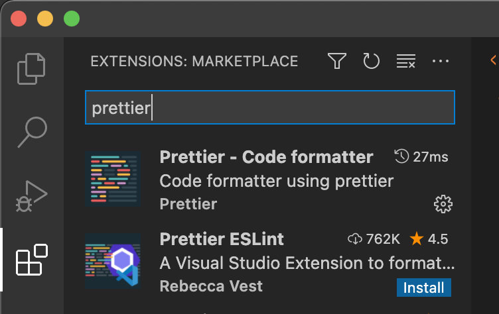This screenshot has width=499, height=314.
Task: Select the Prettier ESLint icon thumbnail
Action: pos(113,261)
